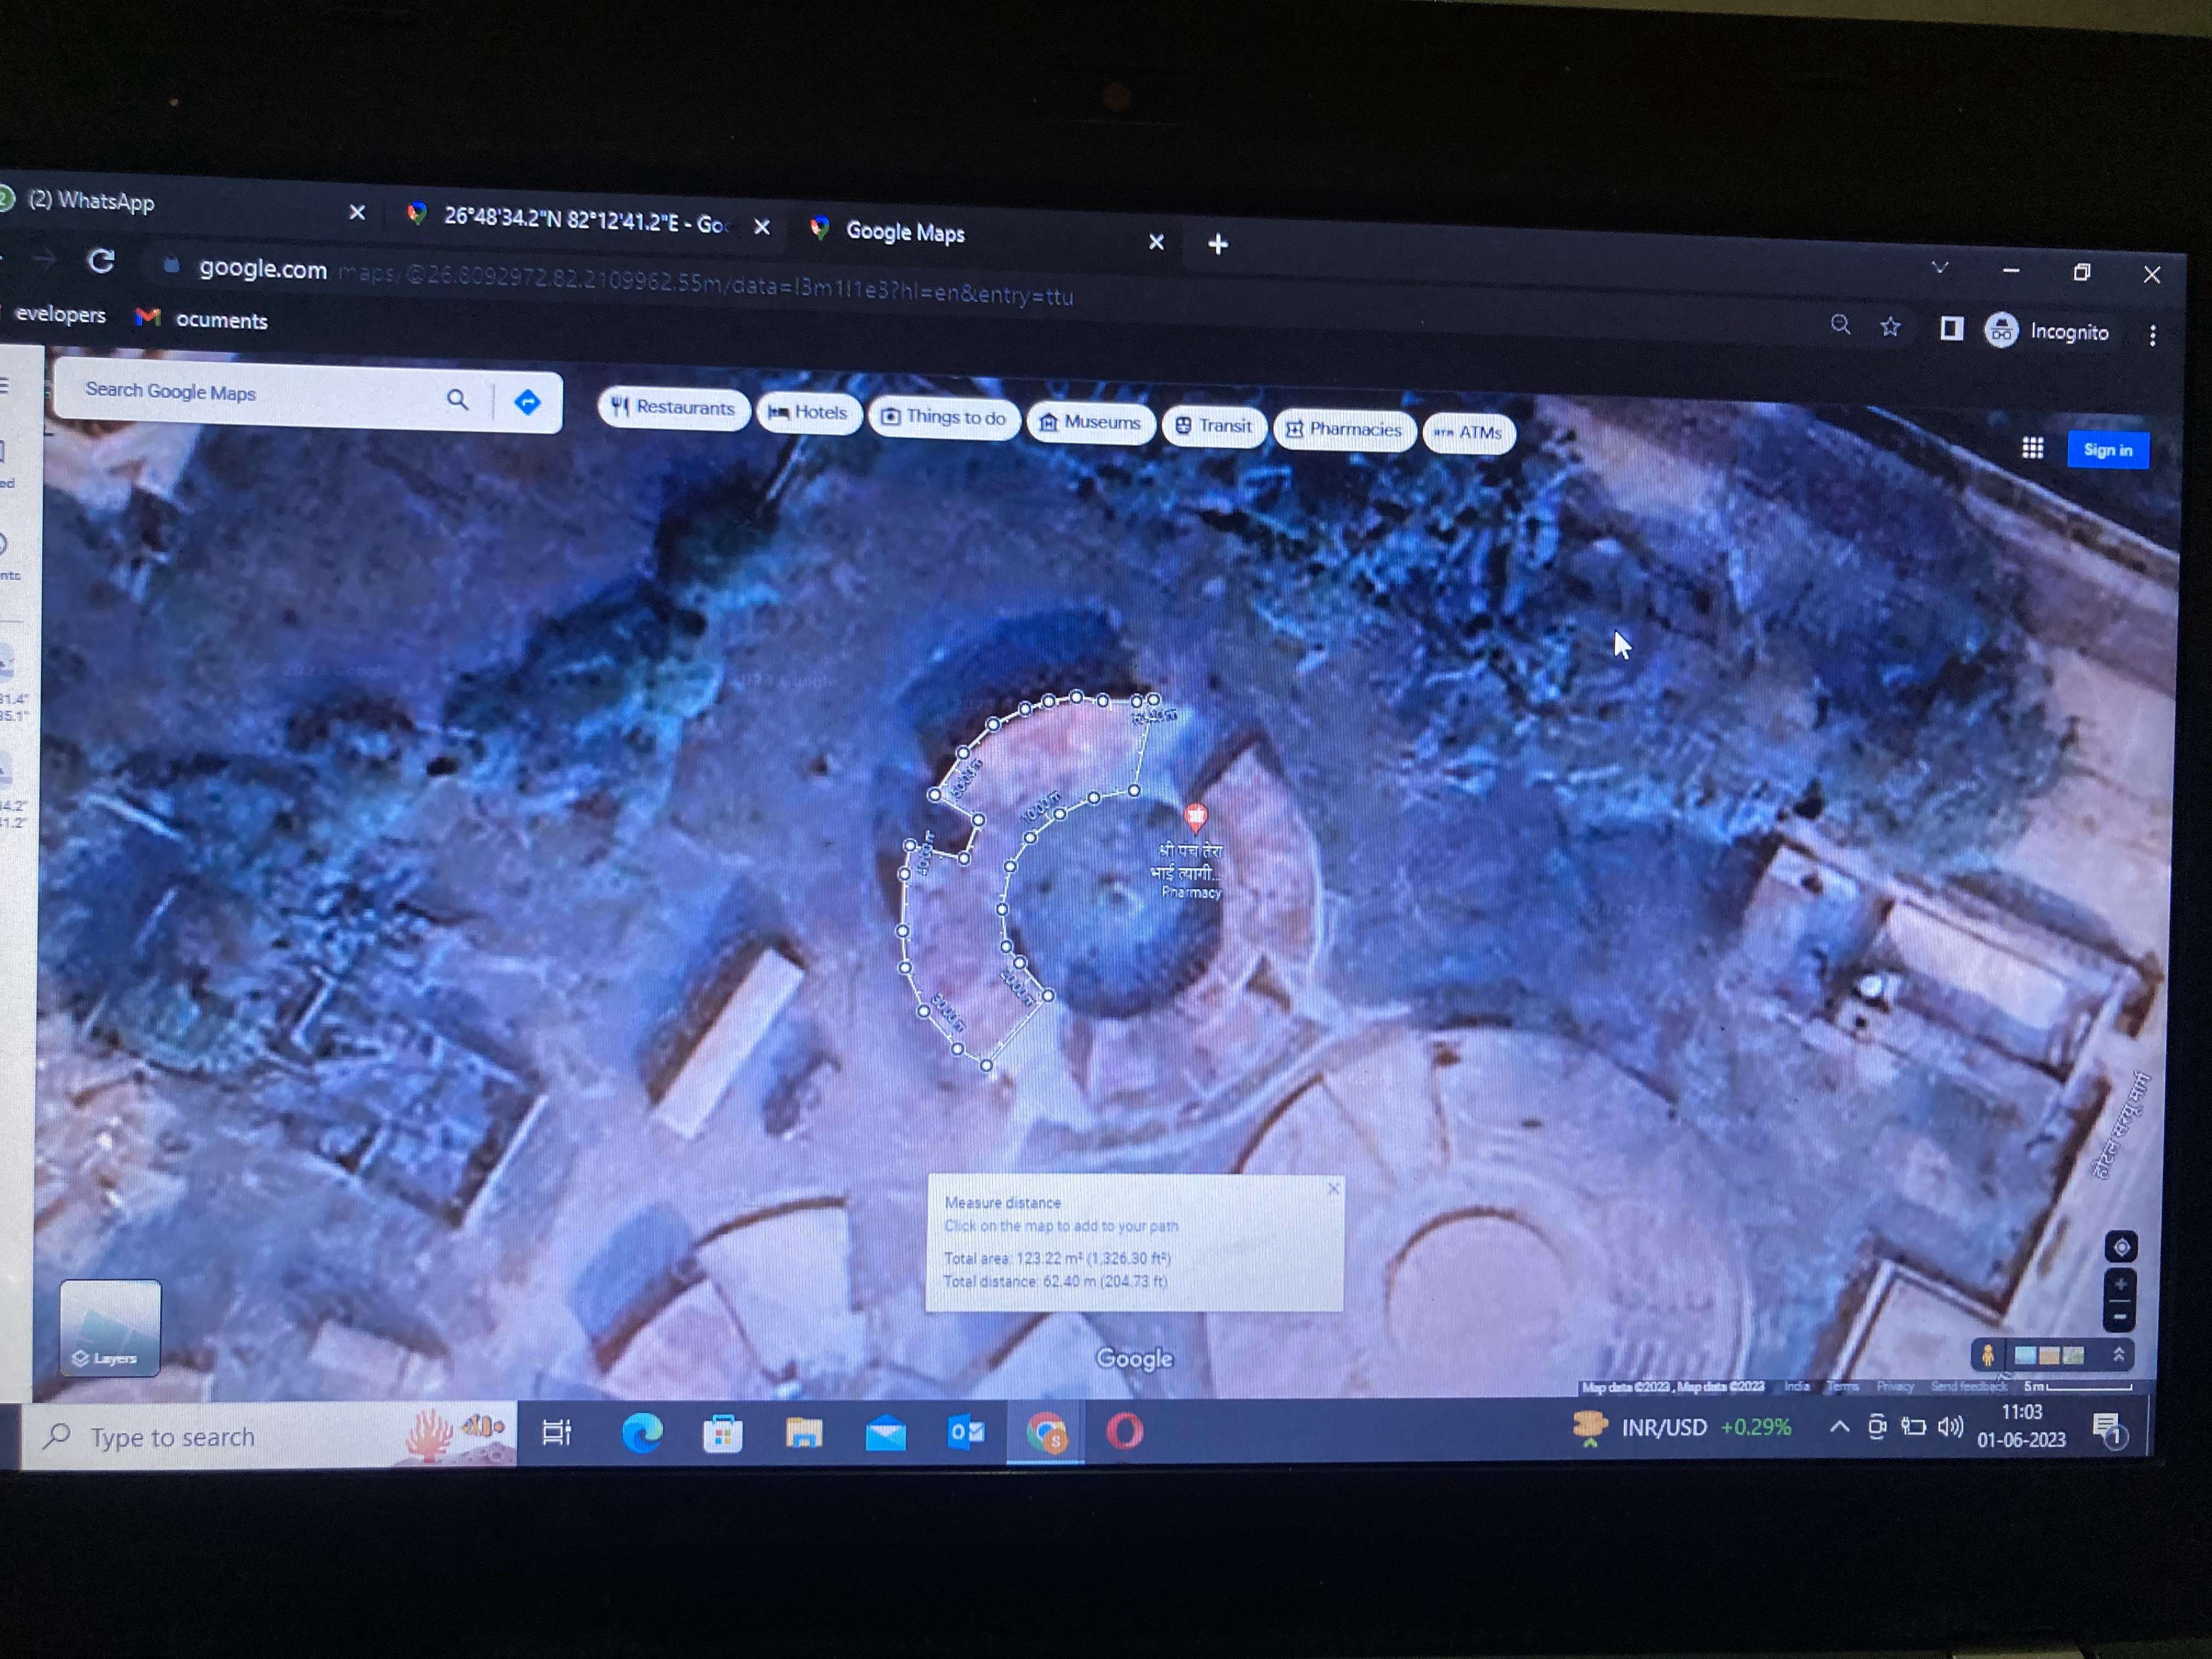This screenshot has height=1659, width=2212.
Task: Click the Your Location target button
Action: coord(2121,1246)
